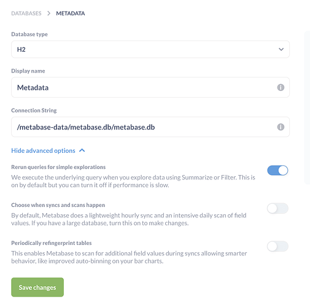This screenshot has width=310, height=307.
Task: Select the METADATA breadcrumb item
Action: coord(71,14)
